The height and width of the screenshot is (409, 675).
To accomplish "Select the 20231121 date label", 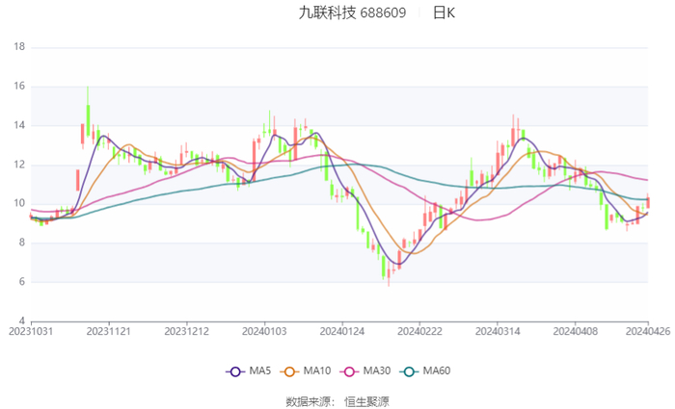I will 108,331.
